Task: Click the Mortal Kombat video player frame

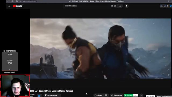Action: point(101,48)
